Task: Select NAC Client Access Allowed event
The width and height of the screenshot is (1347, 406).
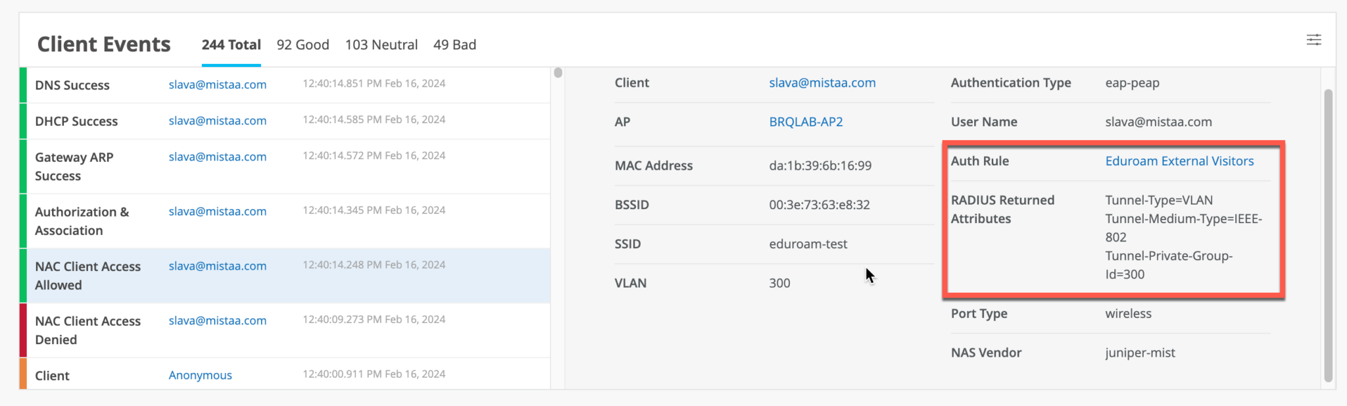Action: (x=87, y=276)
